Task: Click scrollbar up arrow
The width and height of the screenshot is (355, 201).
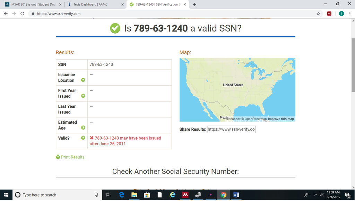Action: click(353, 21)
